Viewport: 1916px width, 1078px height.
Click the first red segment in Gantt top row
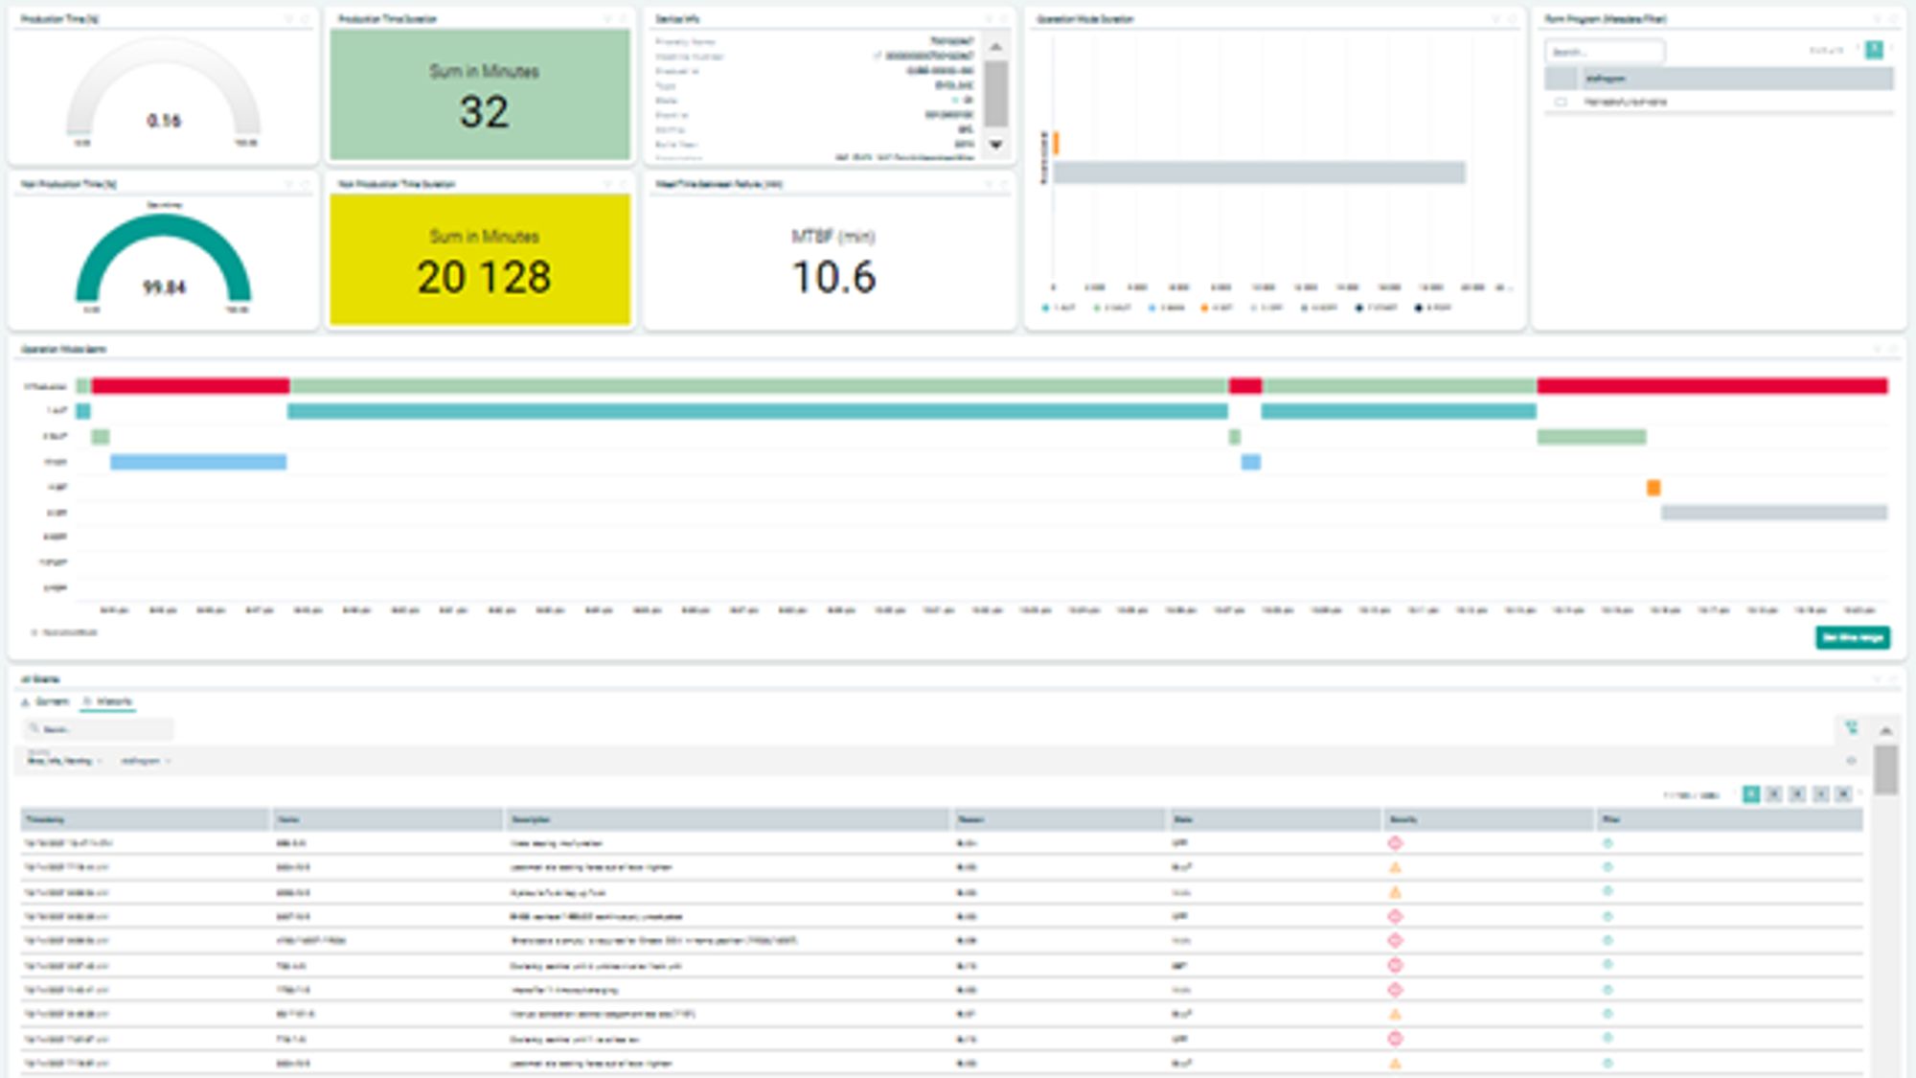(191, 386)
